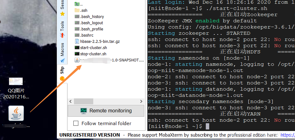
Task: Click the terminal cursor at last prompt
Action: [x=207, y=126]
